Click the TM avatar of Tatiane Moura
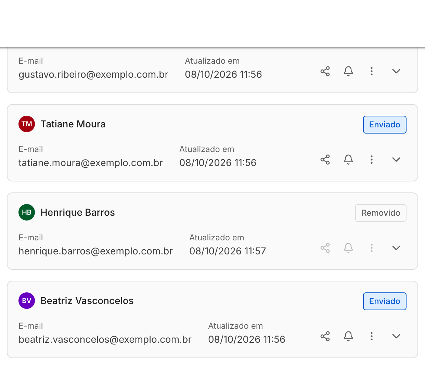Screen dimensions: 425x365 (x=27, y=124)
